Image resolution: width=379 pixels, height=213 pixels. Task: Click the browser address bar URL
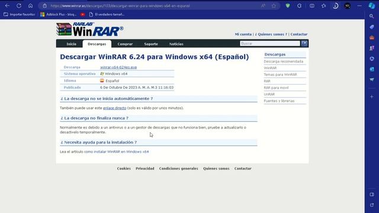tap(120, 6)
